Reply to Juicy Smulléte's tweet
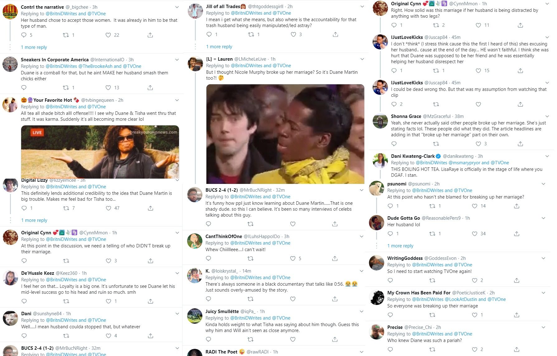 pyautogui.click(x=209, y=340)
